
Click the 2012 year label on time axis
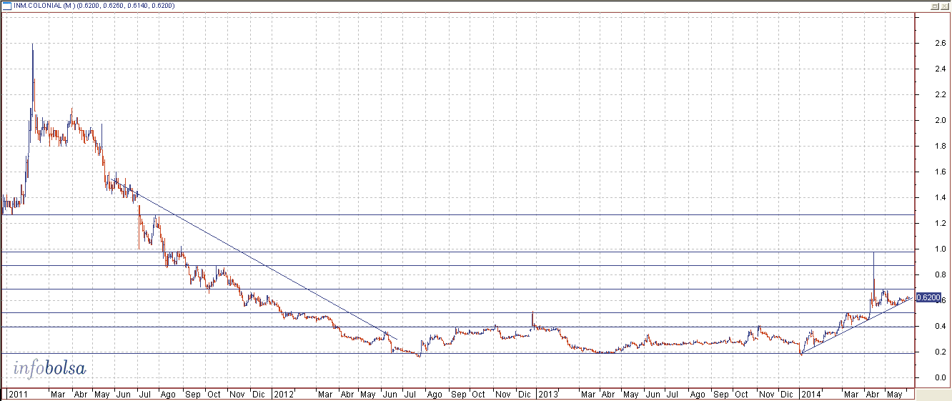click(284, 394)
